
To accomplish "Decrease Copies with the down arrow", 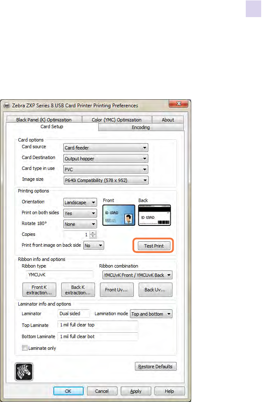I will point(93,236).
